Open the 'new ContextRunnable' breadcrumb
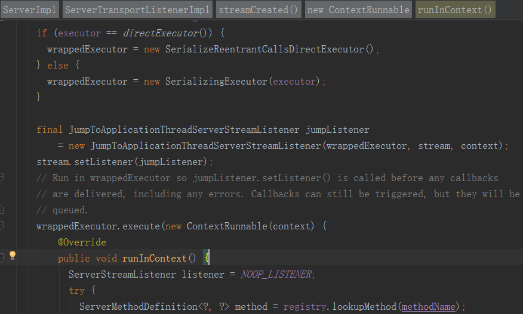Screen dimensions: 523x314 tap(358, 10)
